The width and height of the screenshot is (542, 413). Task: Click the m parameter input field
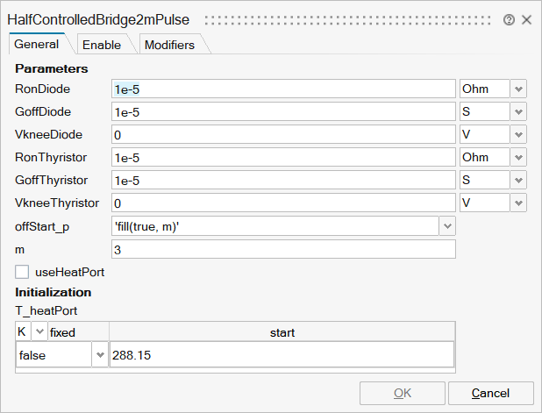click(283, 249)
